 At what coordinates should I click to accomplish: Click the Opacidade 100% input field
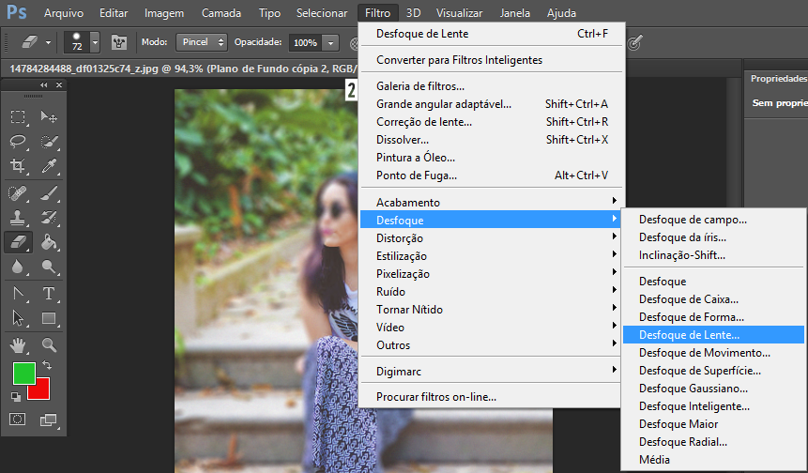point(306,43)
